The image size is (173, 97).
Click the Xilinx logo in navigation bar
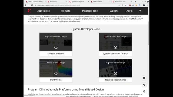pyautogui.click(x=29, y=11)
